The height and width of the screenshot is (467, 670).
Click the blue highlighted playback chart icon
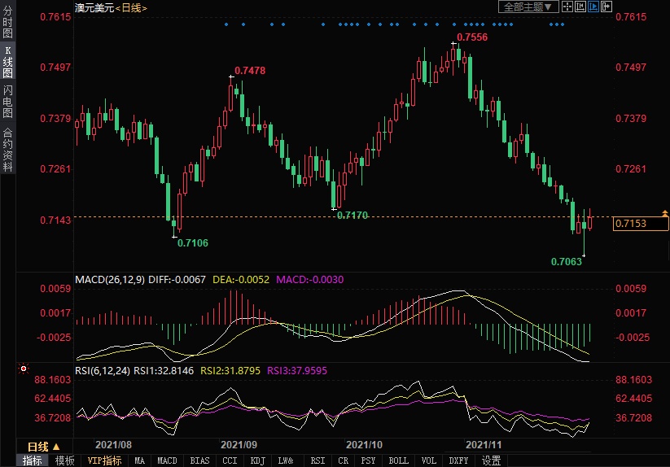coord(593,7)
